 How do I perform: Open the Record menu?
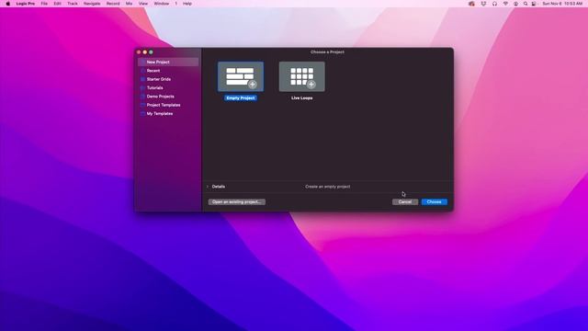(113, 4)
